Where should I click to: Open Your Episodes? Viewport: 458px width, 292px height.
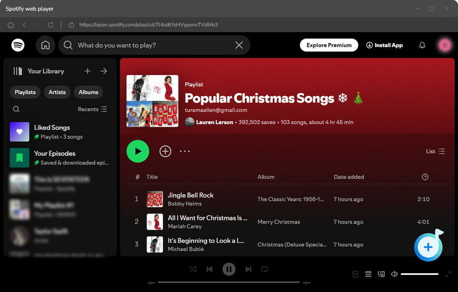[x=60, y=157]
